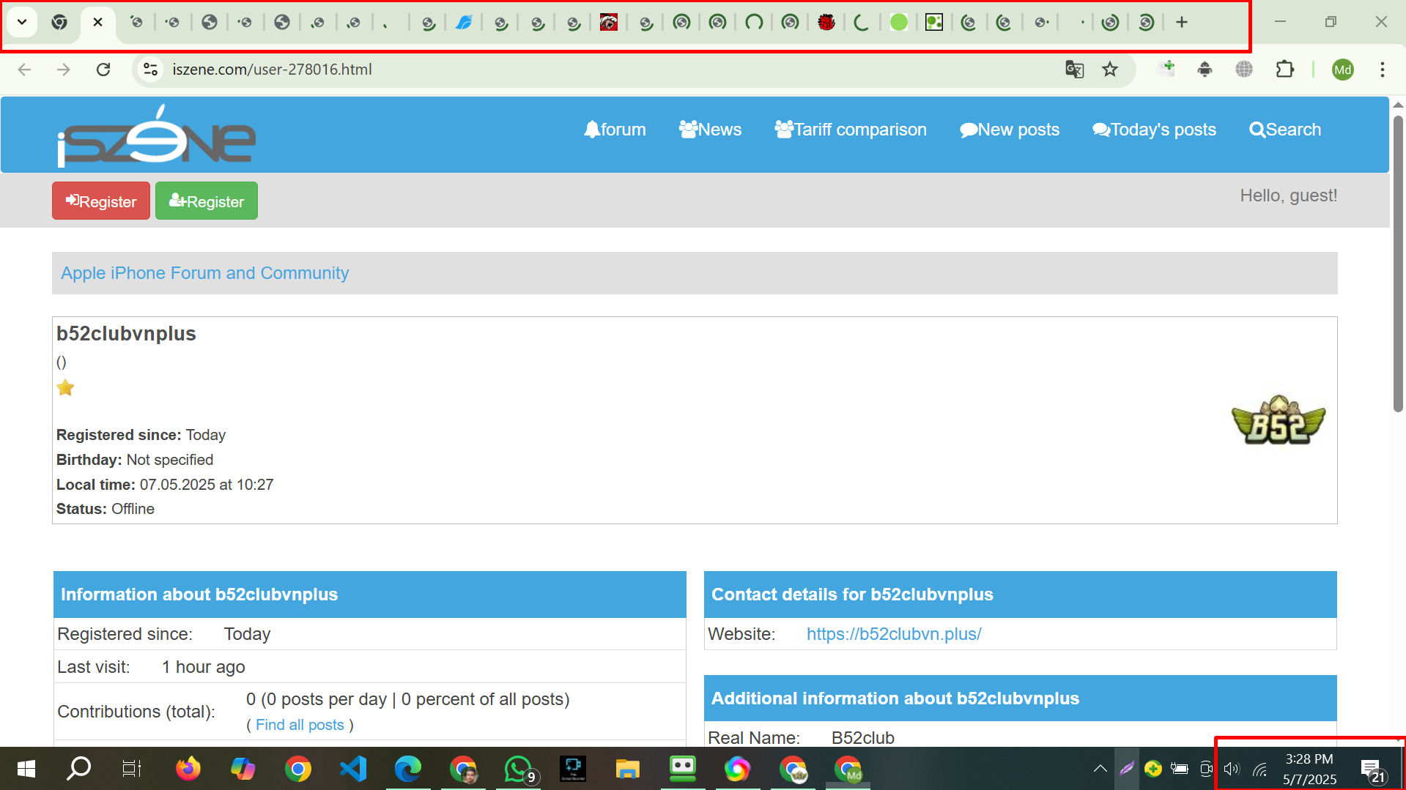
Task: Open Today's posts nav item
Action: [x=1154, y=130]
